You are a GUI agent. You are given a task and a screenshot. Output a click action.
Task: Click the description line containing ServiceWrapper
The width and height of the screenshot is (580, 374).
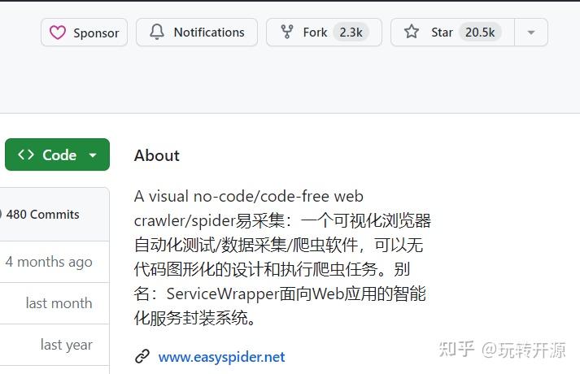[x=280, y=294]
